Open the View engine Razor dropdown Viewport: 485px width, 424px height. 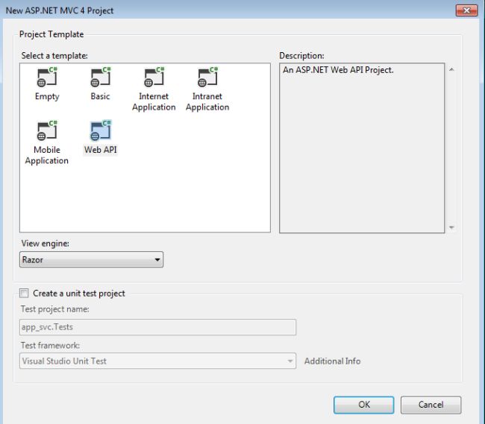(91, 260)
